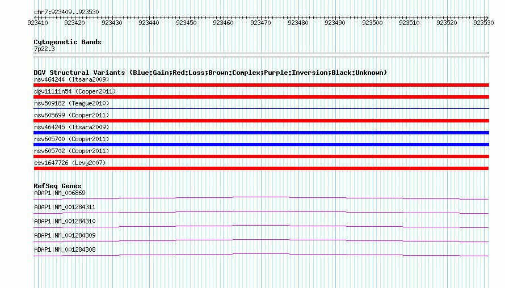
Task: Open the nsv605700 (Cooper2011) variant label
Action: [71, 139]
